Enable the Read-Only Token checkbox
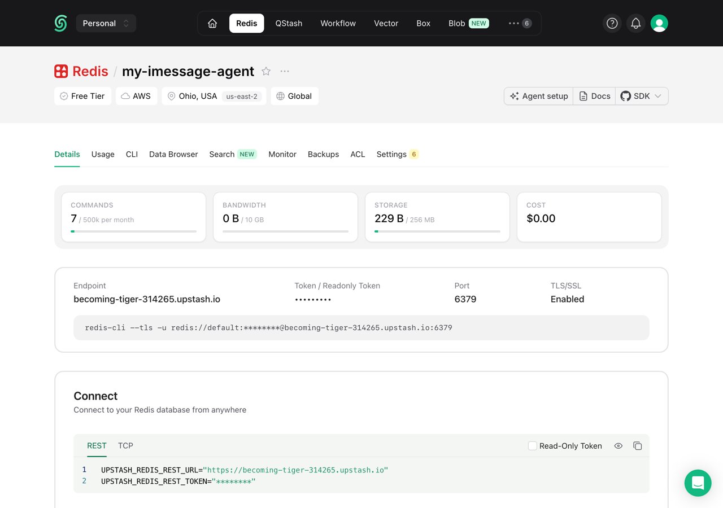 tap(532, 446)
